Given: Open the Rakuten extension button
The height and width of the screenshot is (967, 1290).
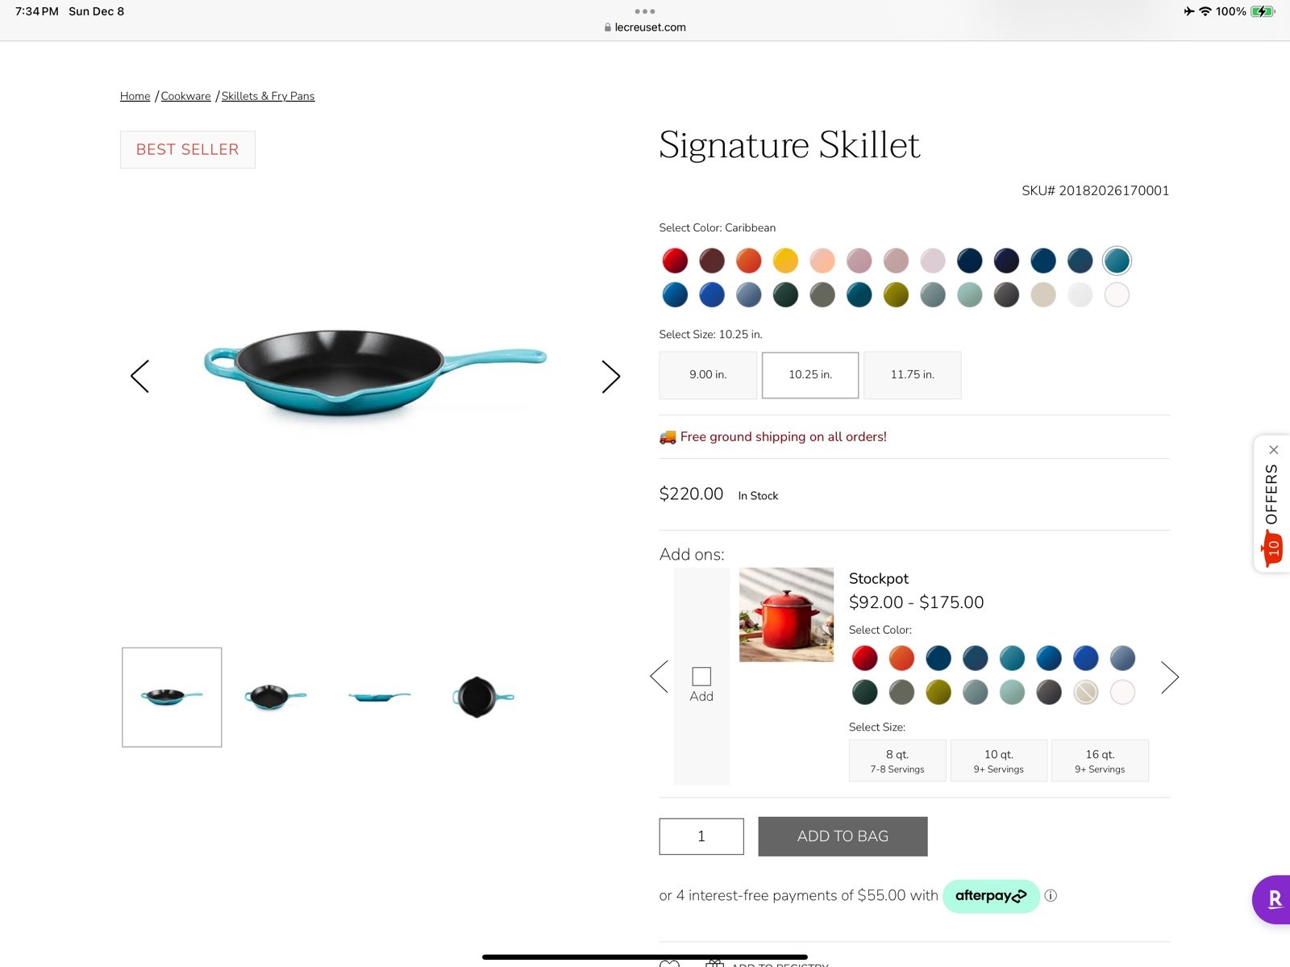Looking at the screenshot, I should [x=1272, y=899].
